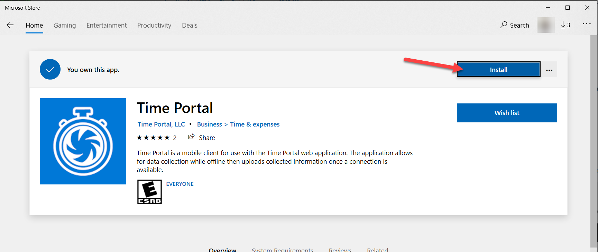Switch to the Home tab
This screenshot has height=252, width=598.
[x=34, y=26]
